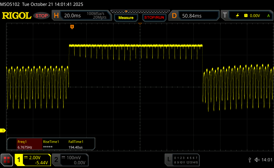Open the red grid function menu icon
The width and height of the screenshot is (274, 168).
pos(7,160)
